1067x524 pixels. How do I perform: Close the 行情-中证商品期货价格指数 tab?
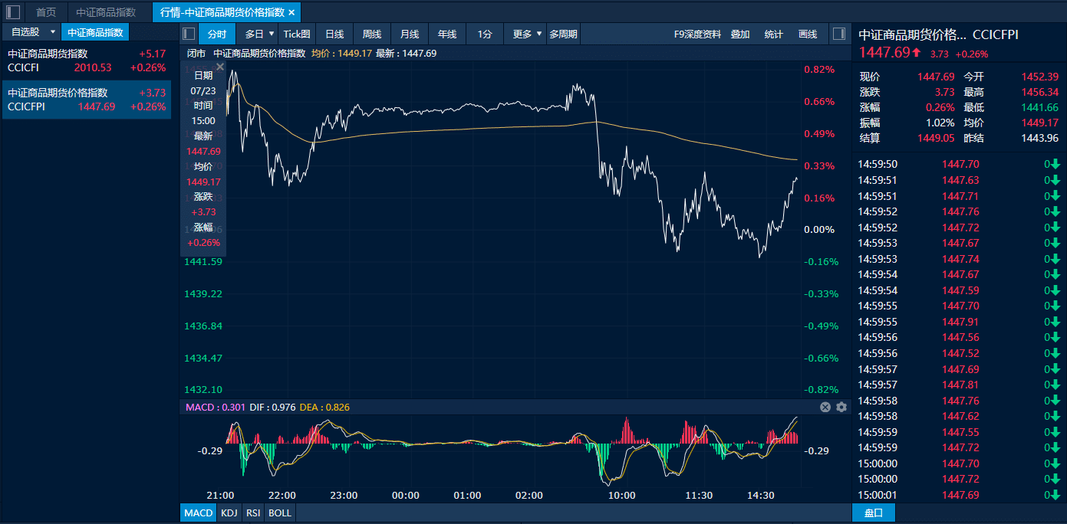[291, 12]
